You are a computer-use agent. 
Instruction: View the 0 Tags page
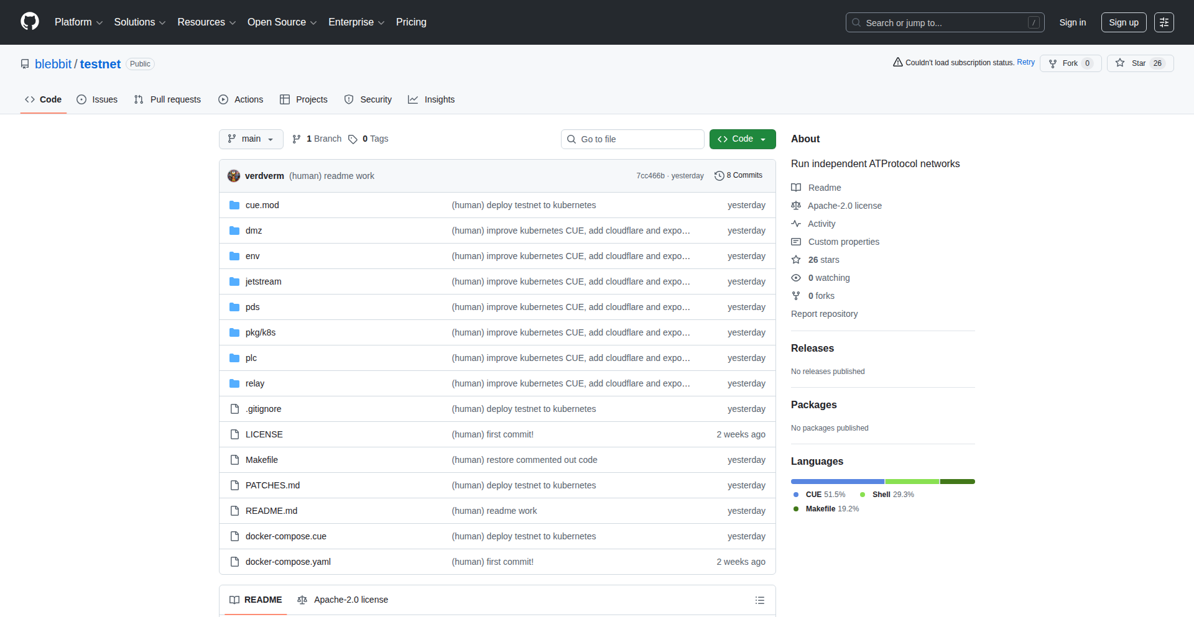coord(368,139)
